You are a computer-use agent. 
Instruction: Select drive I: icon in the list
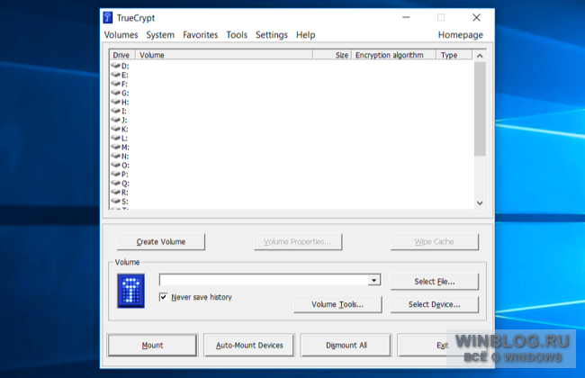pos(116,111)
